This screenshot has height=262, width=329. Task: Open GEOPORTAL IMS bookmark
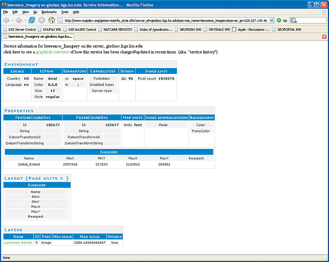pos(287,30)
